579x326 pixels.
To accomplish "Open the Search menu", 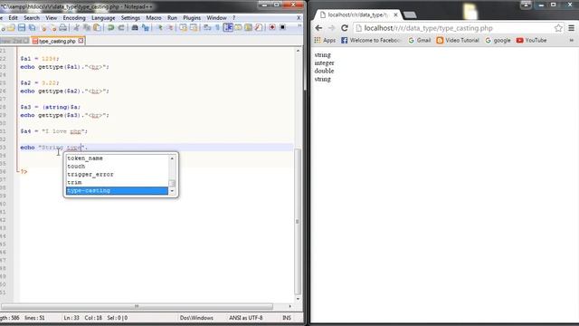I will 32,18.
